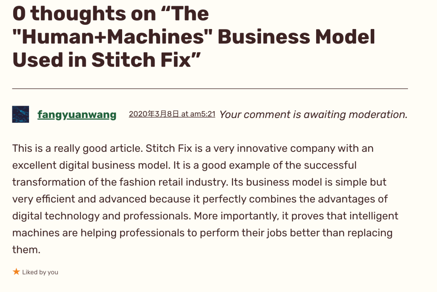Click "Business Model" in the heading
The width and height of the screenshot is (437, 292).
(x=296, y=37)
